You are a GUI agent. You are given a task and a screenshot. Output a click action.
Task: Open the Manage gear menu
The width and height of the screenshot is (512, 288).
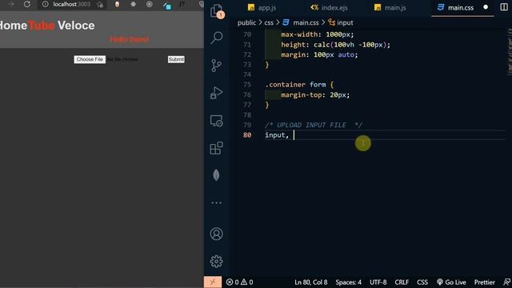(x=217, y=262)
